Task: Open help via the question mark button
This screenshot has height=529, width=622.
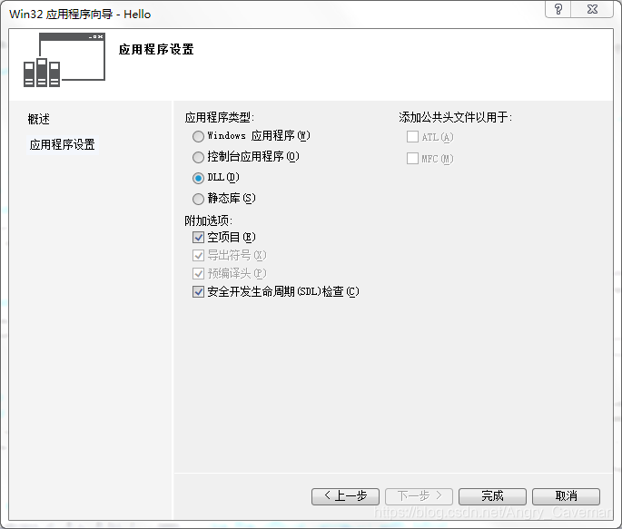Action: [558, 9]
